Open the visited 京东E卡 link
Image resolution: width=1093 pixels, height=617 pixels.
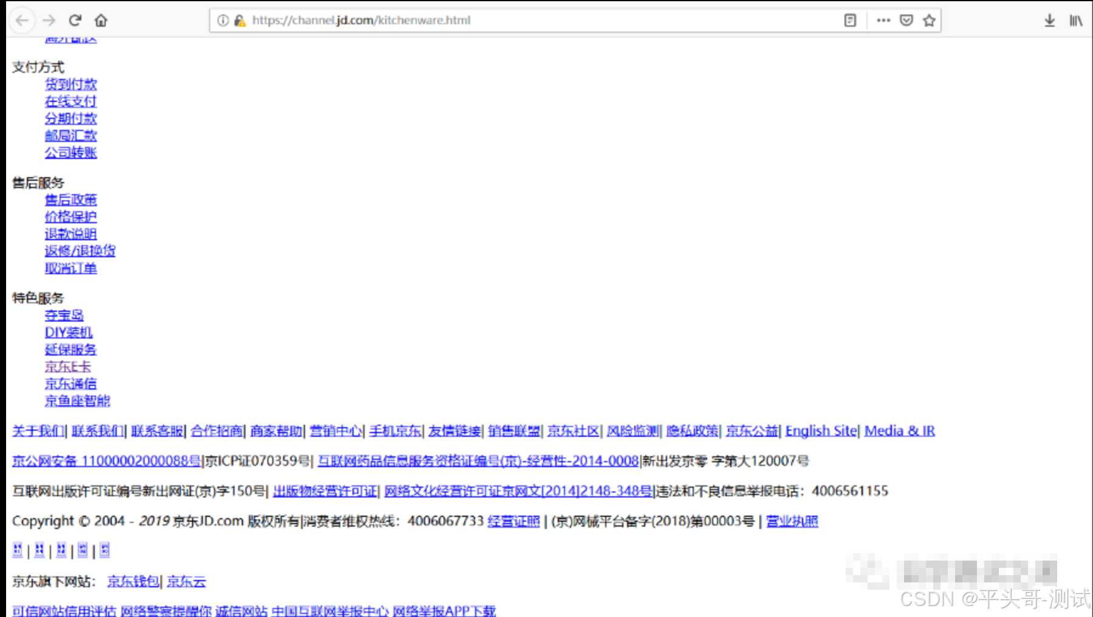point(67,366)
